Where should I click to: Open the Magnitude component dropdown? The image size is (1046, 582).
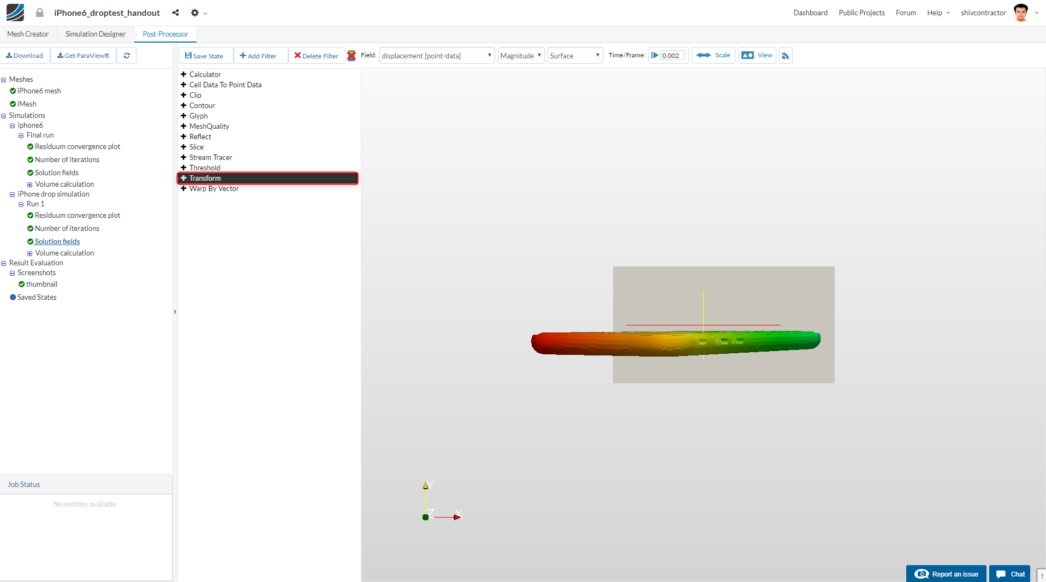(521, 56)
